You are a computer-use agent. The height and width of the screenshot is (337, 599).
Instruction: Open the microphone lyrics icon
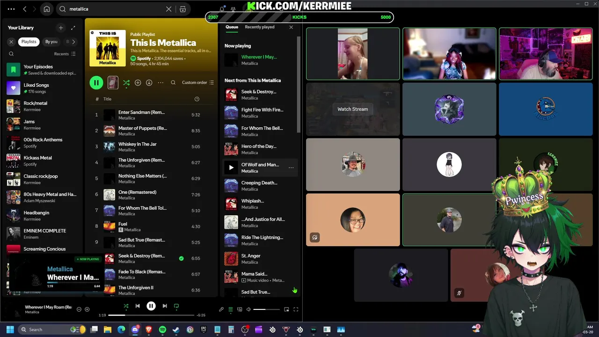click(x=221, y=309)
